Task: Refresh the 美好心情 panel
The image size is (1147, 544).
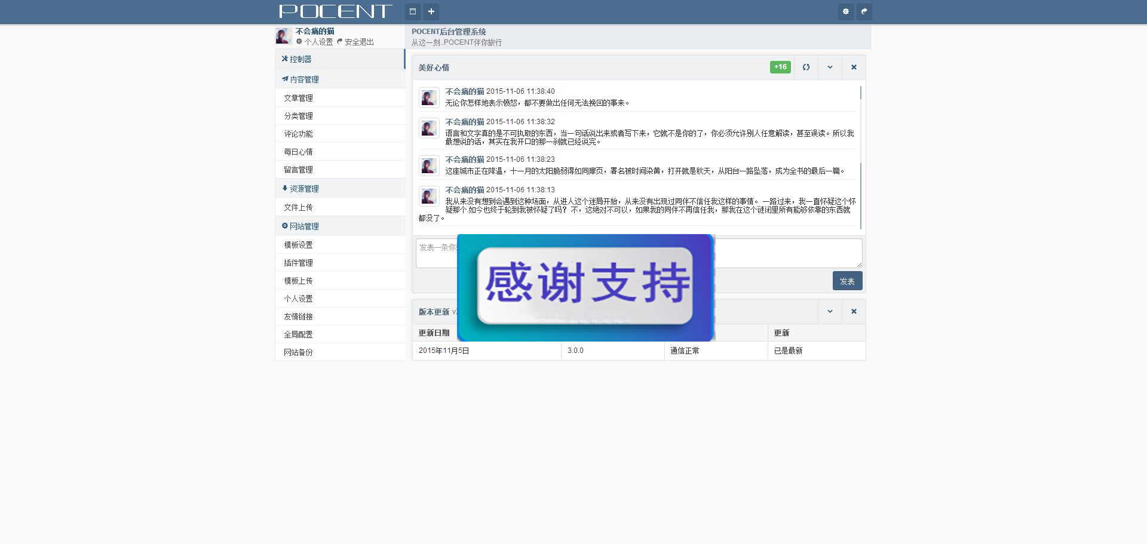Action: click(x=806, y=67)
